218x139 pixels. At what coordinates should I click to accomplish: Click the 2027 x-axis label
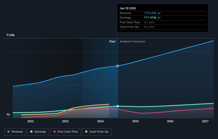(205, 121)
